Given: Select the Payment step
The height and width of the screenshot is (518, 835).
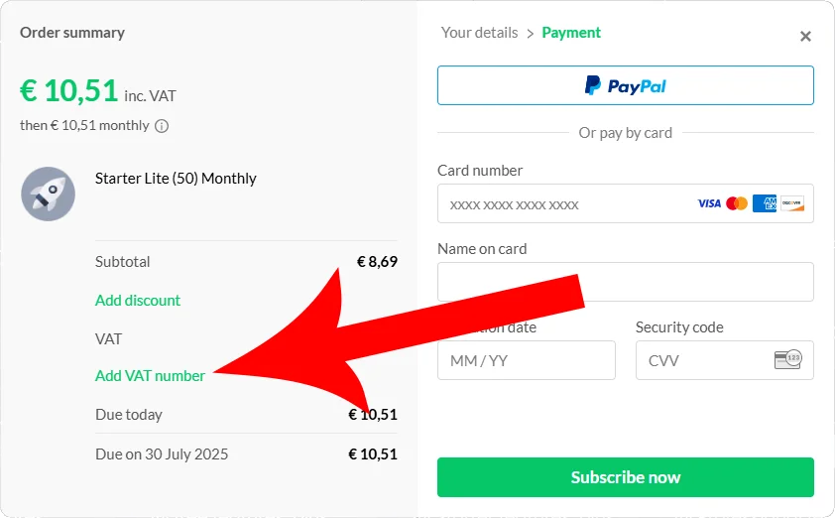Looking at the screenshot, I should point(571,33).
